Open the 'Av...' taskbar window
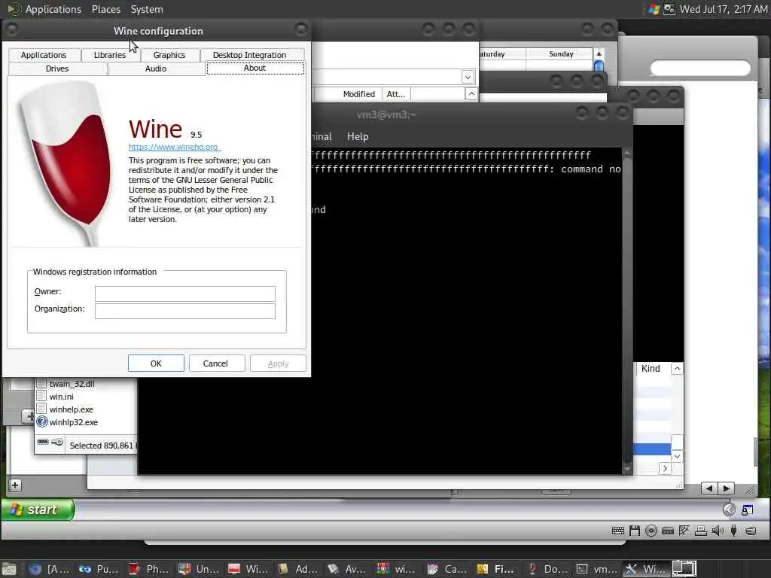Viewport: 771px width, 578px height. pyautogui.click(x=347, y=569)
